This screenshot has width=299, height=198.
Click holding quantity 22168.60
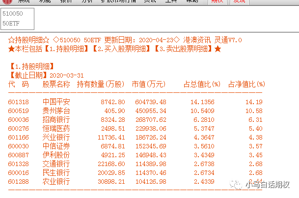point(111,164)
